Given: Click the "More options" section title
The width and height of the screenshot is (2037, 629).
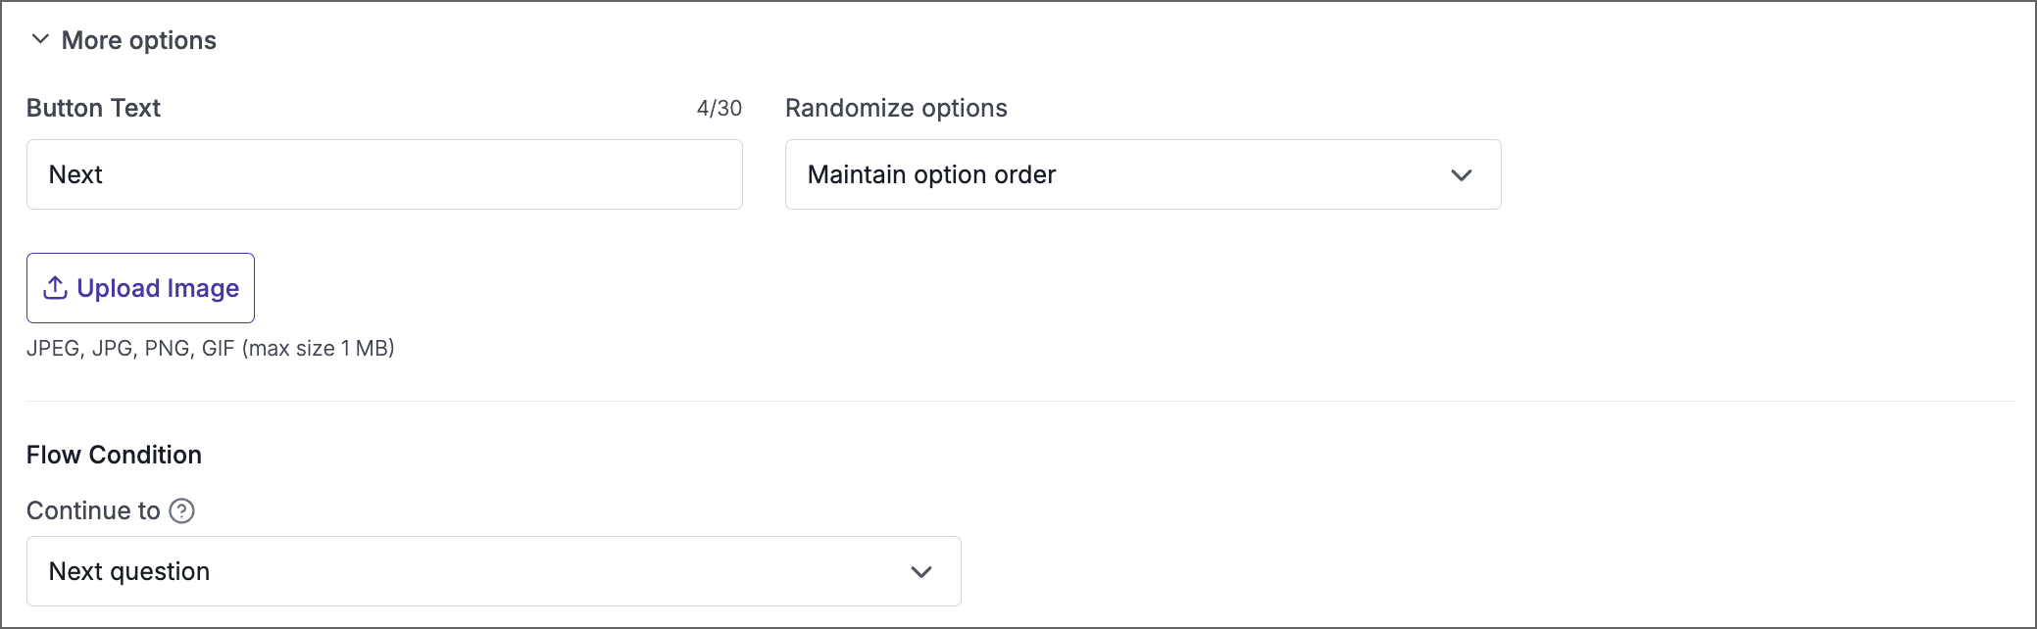Looking at the screenshot, I should coord(138,40).
